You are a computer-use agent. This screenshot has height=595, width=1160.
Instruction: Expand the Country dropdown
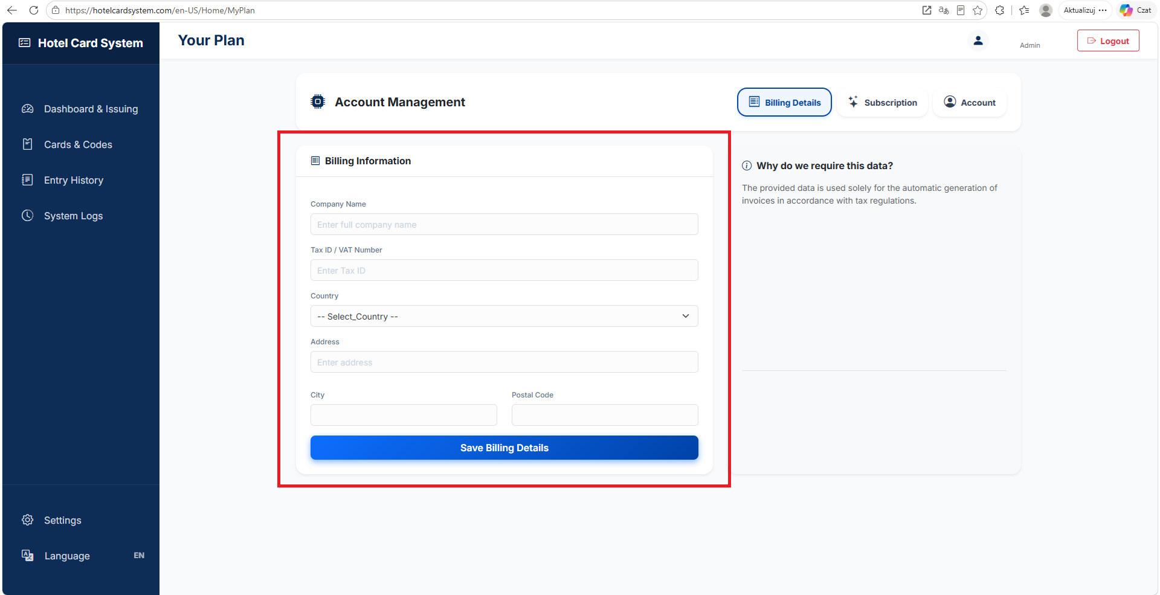504,316
